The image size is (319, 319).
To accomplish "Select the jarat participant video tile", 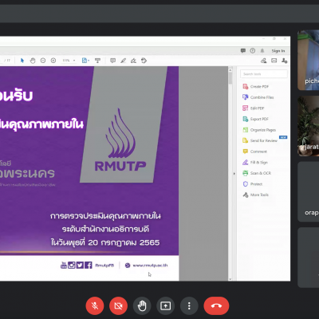I will pos(309,126).
